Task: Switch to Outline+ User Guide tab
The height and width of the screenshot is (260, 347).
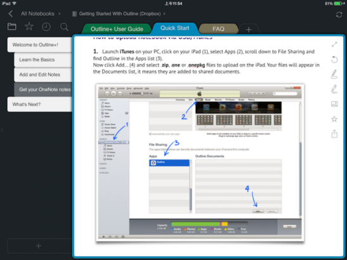Action: pyautogui.click(x=117, y=29)
